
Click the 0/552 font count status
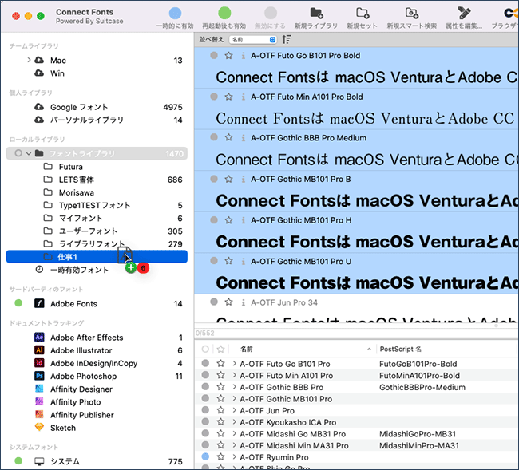coord(204,333)
